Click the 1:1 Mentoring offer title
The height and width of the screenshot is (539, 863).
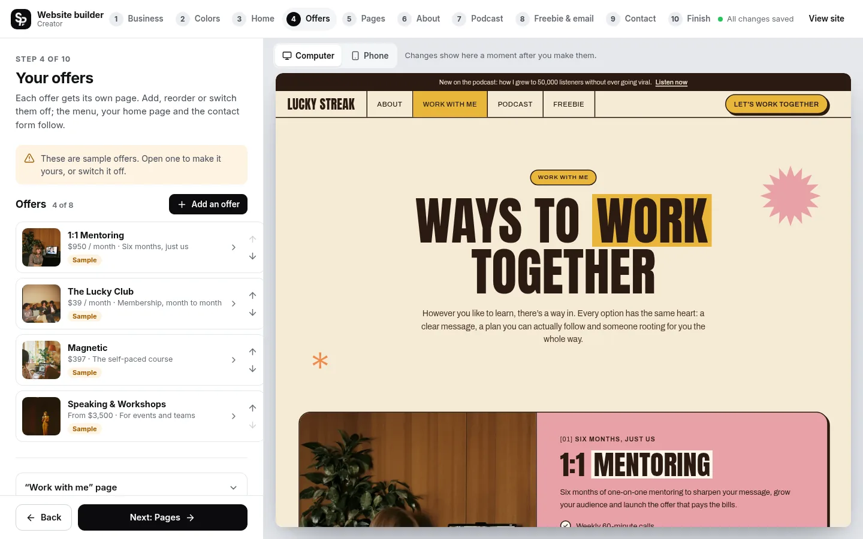[96, 235]
